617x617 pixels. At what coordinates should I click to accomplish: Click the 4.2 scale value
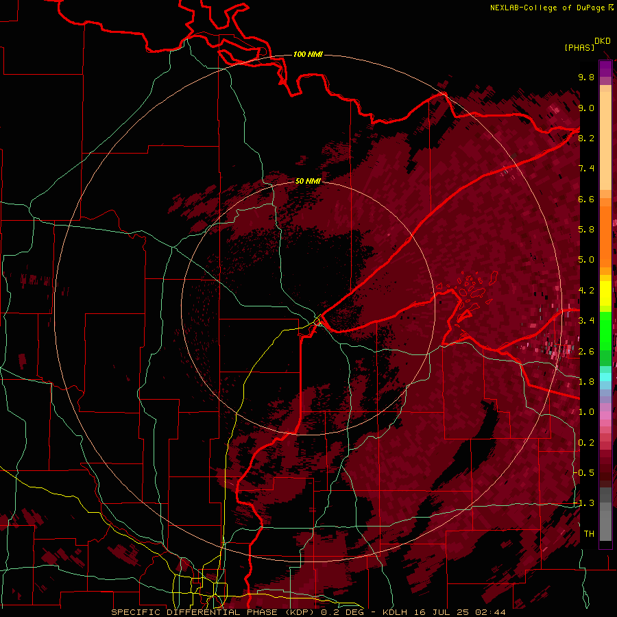586,291
